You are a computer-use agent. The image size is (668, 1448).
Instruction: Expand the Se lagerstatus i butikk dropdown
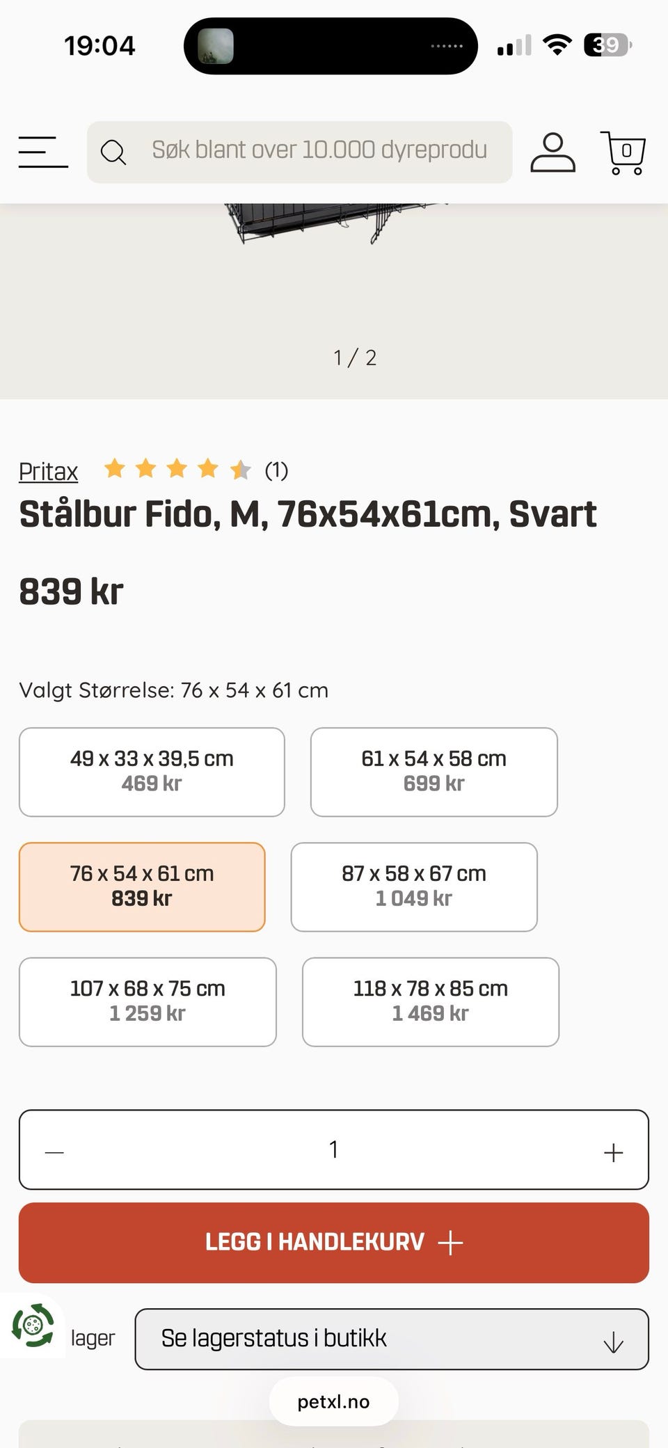(x=392, y=1339)
